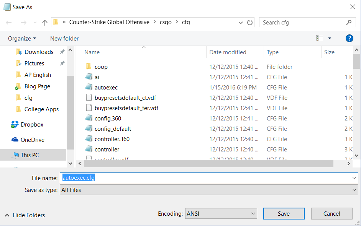Image resolution: width=361 pixels, height=226 pixels.
Task: Open Dropbox in the sidebar
Action: tap(32, 125)
